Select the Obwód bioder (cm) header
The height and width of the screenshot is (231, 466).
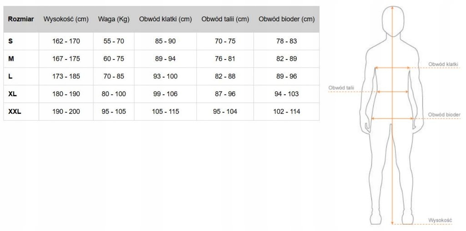(x=287, y=19)
